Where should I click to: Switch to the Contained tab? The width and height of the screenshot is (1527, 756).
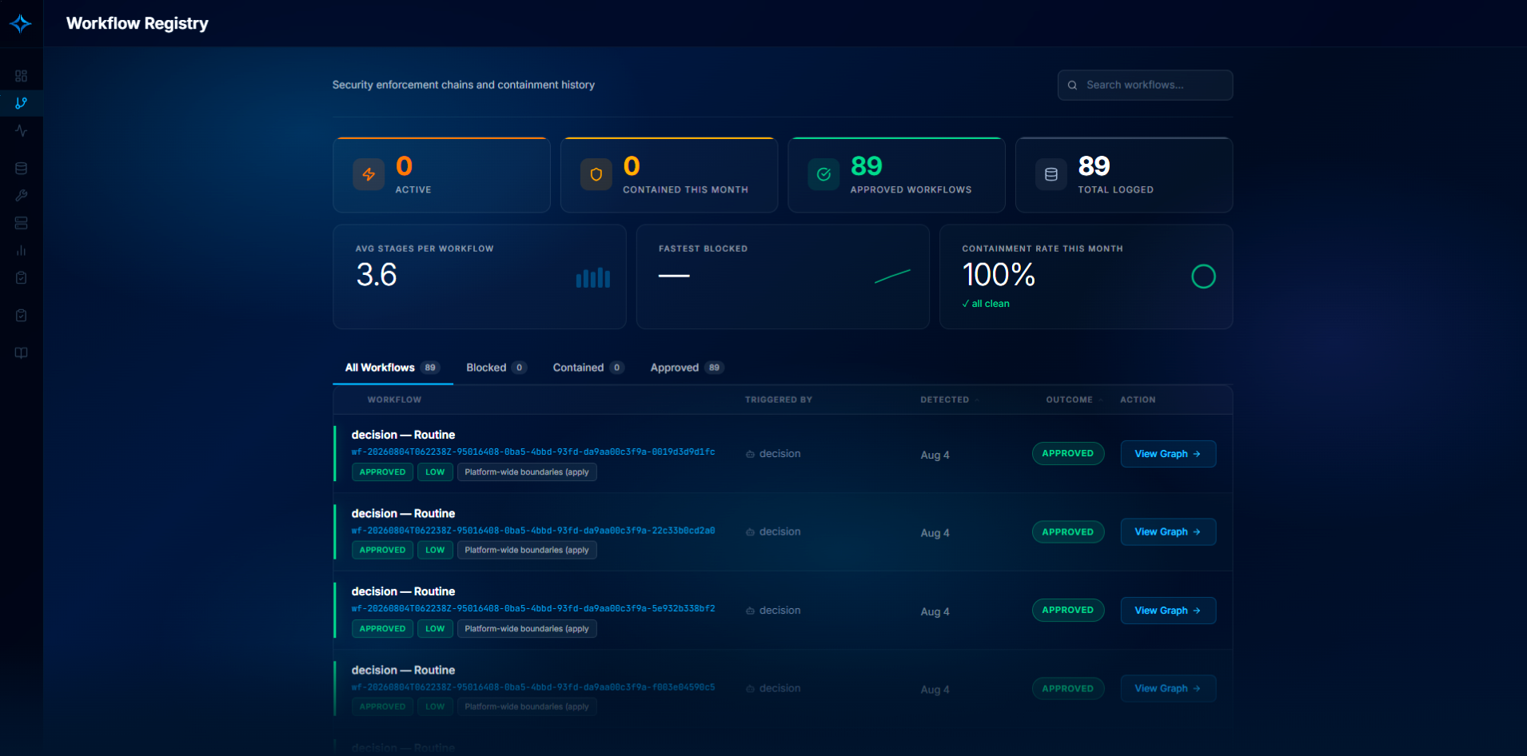point(588,368)
